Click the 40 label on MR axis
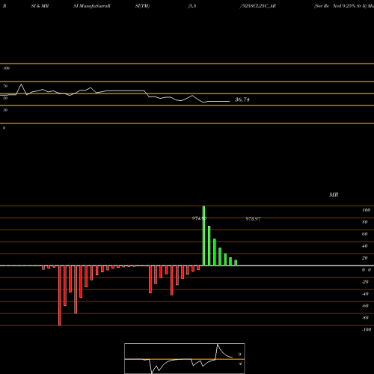The image size is (374, 374). click(365, 246)
